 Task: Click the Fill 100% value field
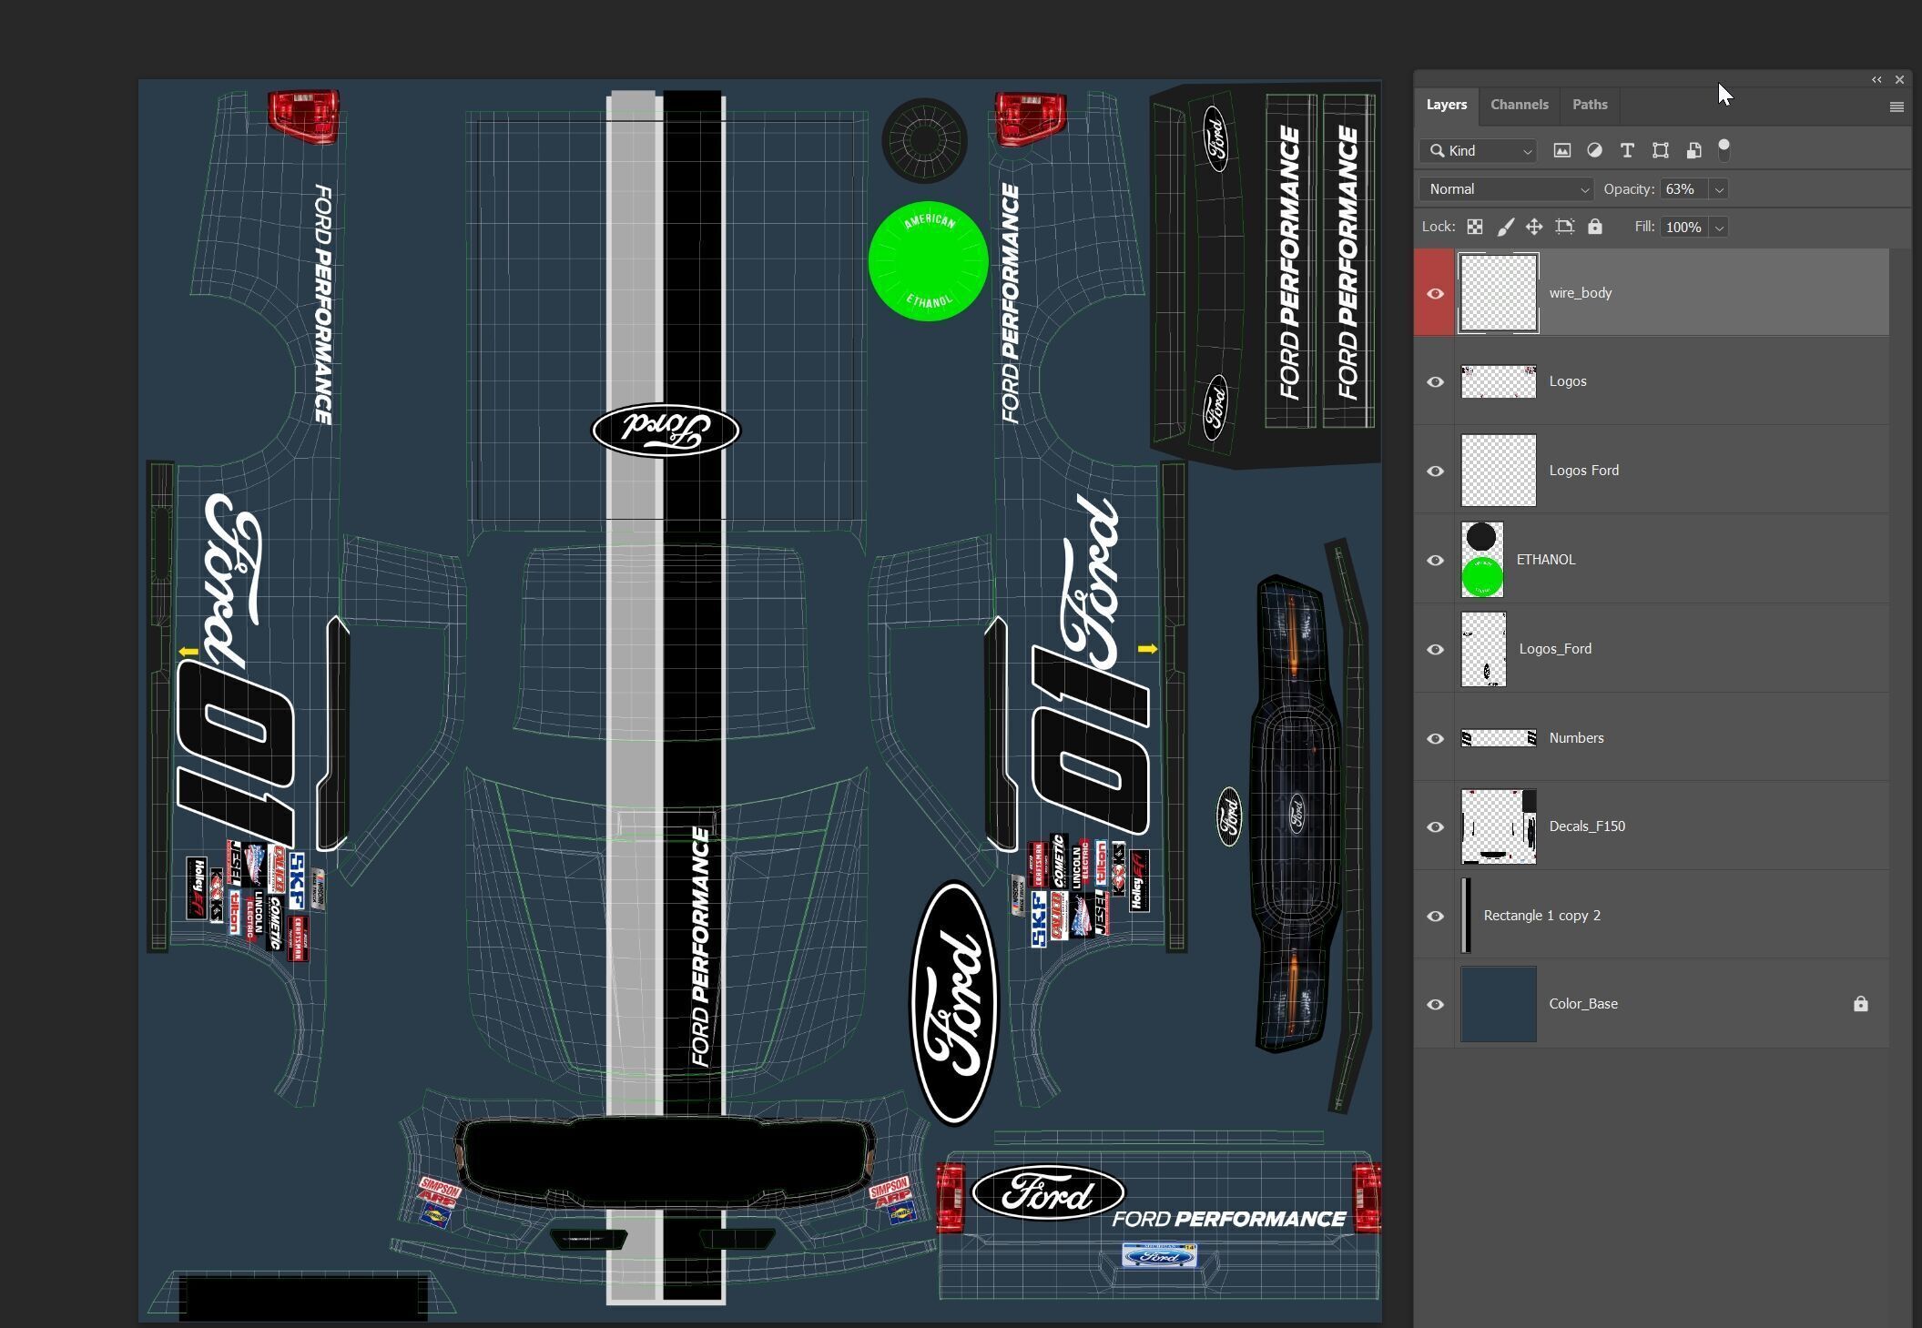point(1684,228)
